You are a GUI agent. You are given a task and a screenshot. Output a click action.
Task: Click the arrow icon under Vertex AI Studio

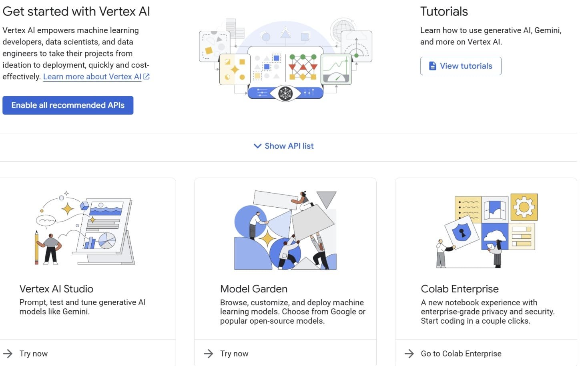[8, 354]
